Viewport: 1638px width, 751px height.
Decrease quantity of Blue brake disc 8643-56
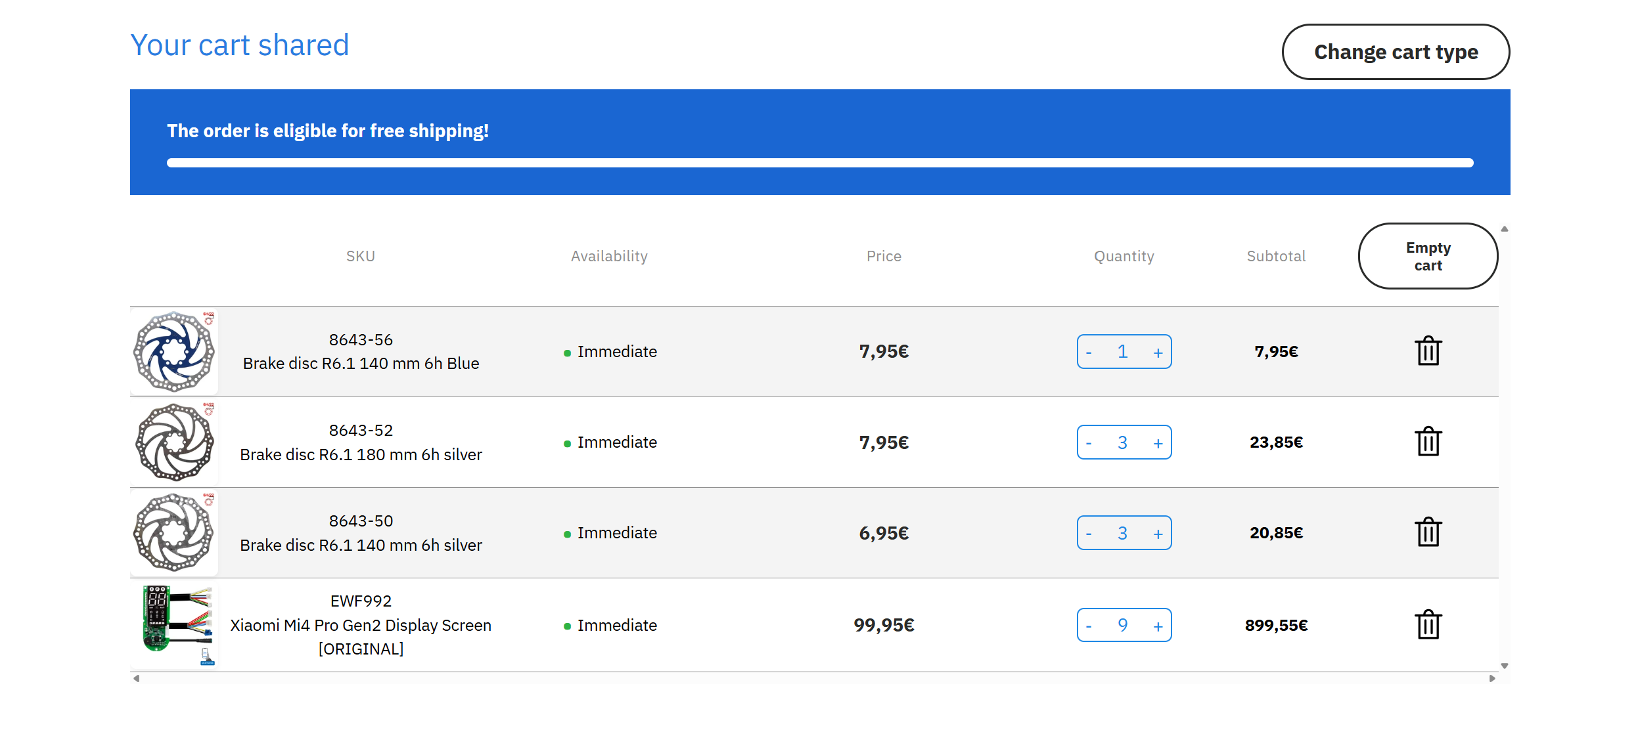1089,353
